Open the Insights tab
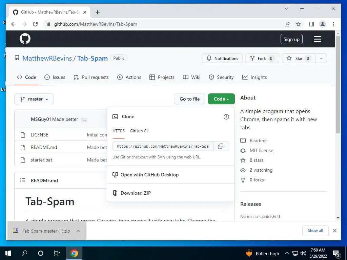347x260 pixels. (254, 77)
